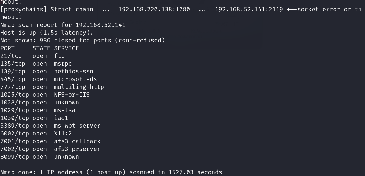Click the PORT column header
The width and height of the screenshot is (365, 176).
click(x=7, y=48)
